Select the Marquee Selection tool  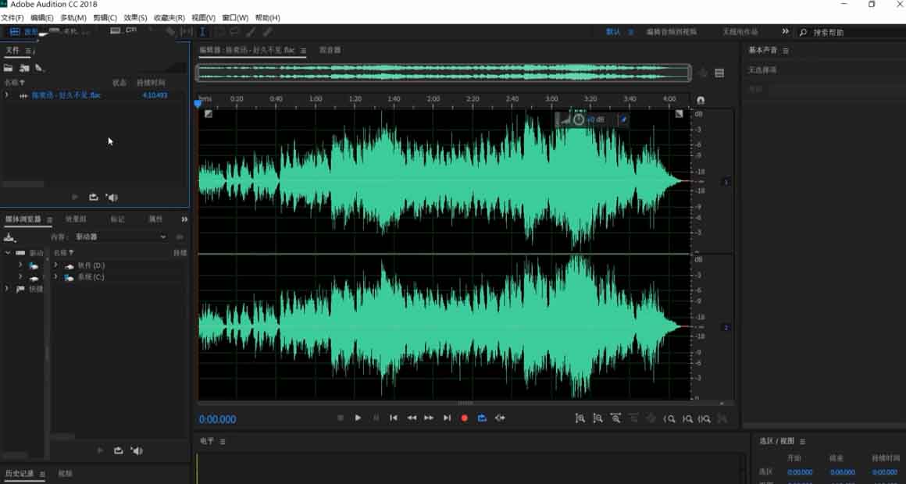click(x=219, y=32)
